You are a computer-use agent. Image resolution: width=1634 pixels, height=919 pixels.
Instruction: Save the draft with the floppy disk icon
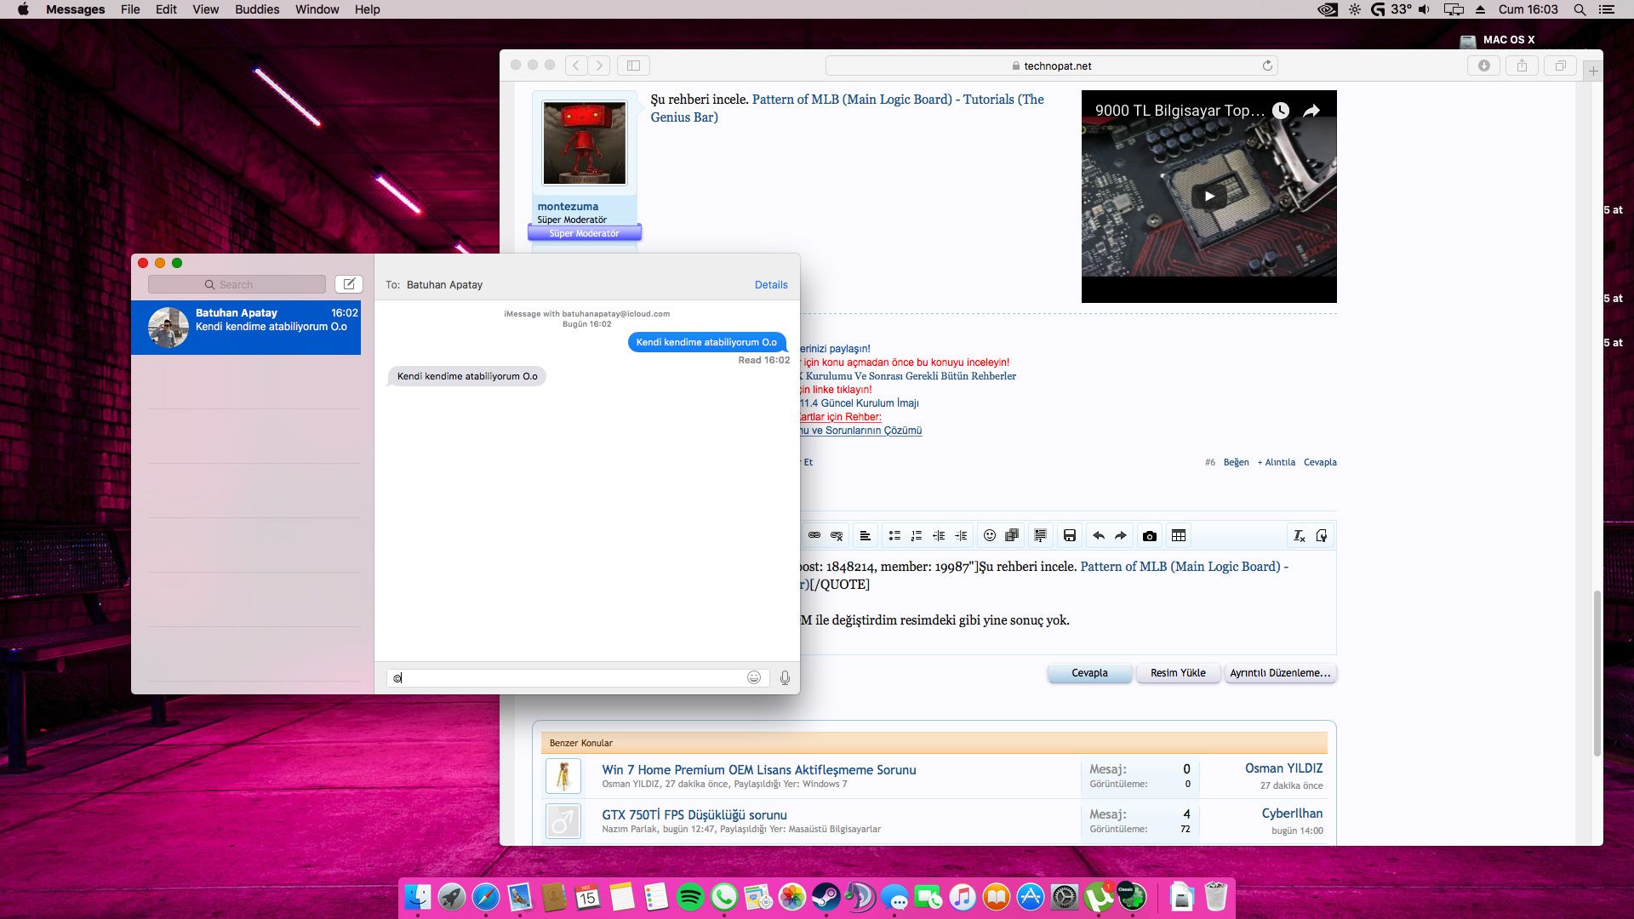click(1070, 536)
